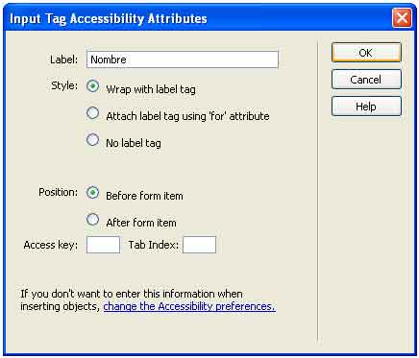419x358 pixels.
Task: Click the 'Attach label tag using for attribute' text
Action: [x=187, y=116]
